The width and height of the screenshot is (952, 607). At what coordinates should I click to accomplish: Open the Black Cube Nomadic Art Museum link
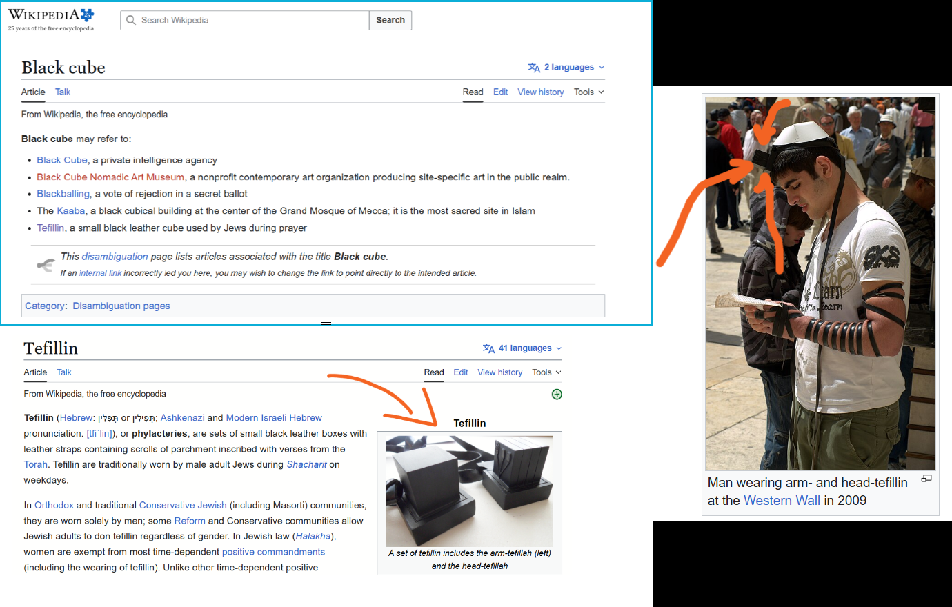click(110, 177)
